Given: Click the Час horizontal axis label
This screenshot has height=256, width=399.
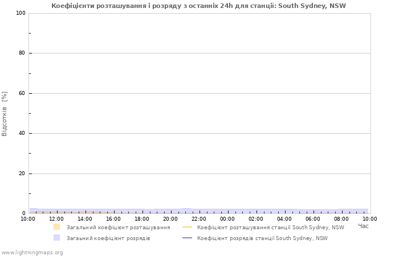Looking at the screenshot, I should (x=363, y=226).
